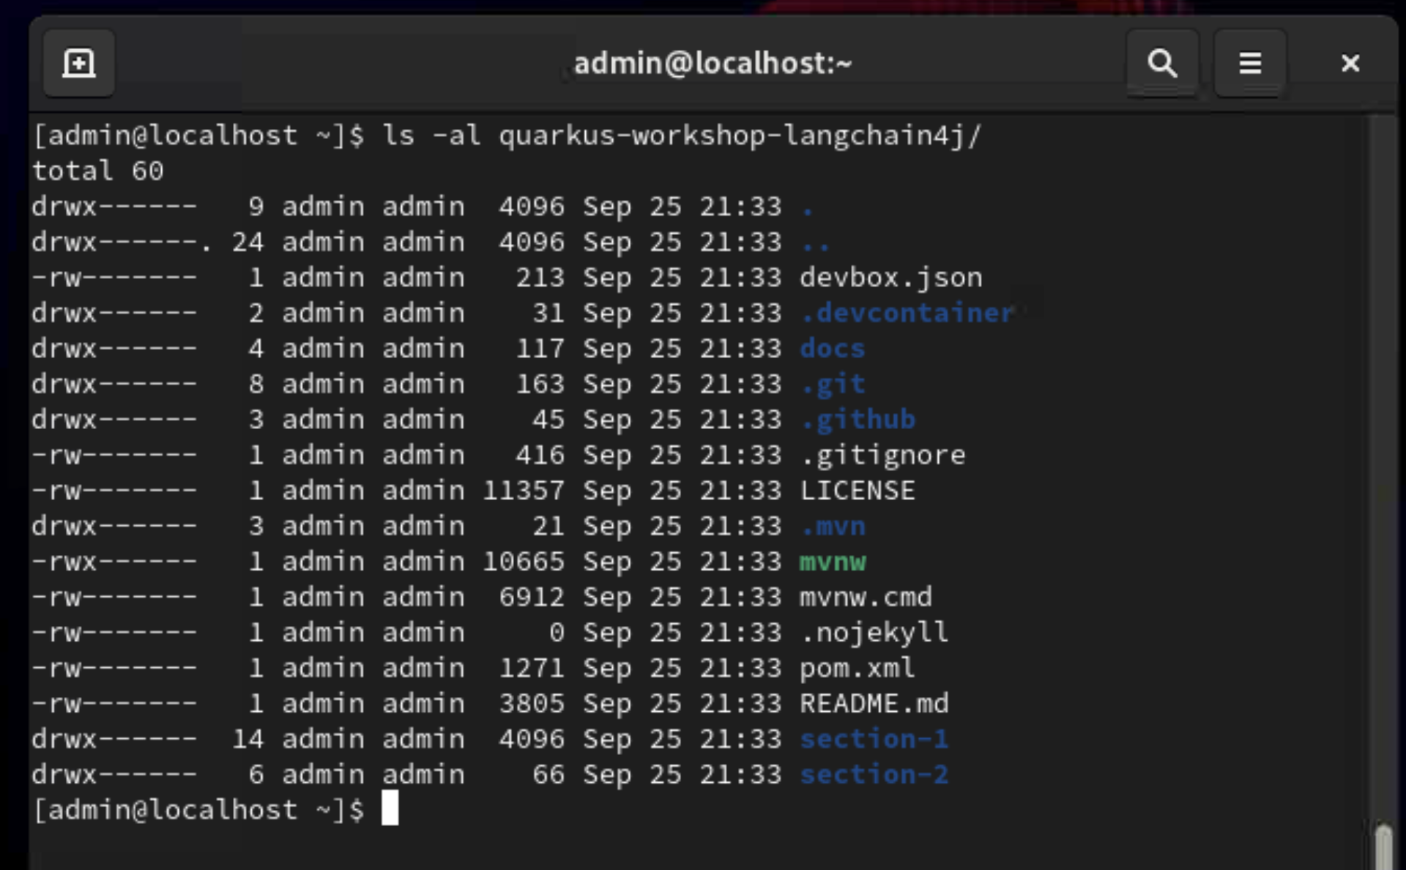Select the ls -al command text
The width and height of the screenshot is (1406, 870).
point(434,135)
